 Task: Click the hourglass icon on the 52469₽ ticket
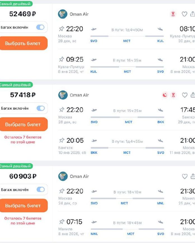(173, 14)
